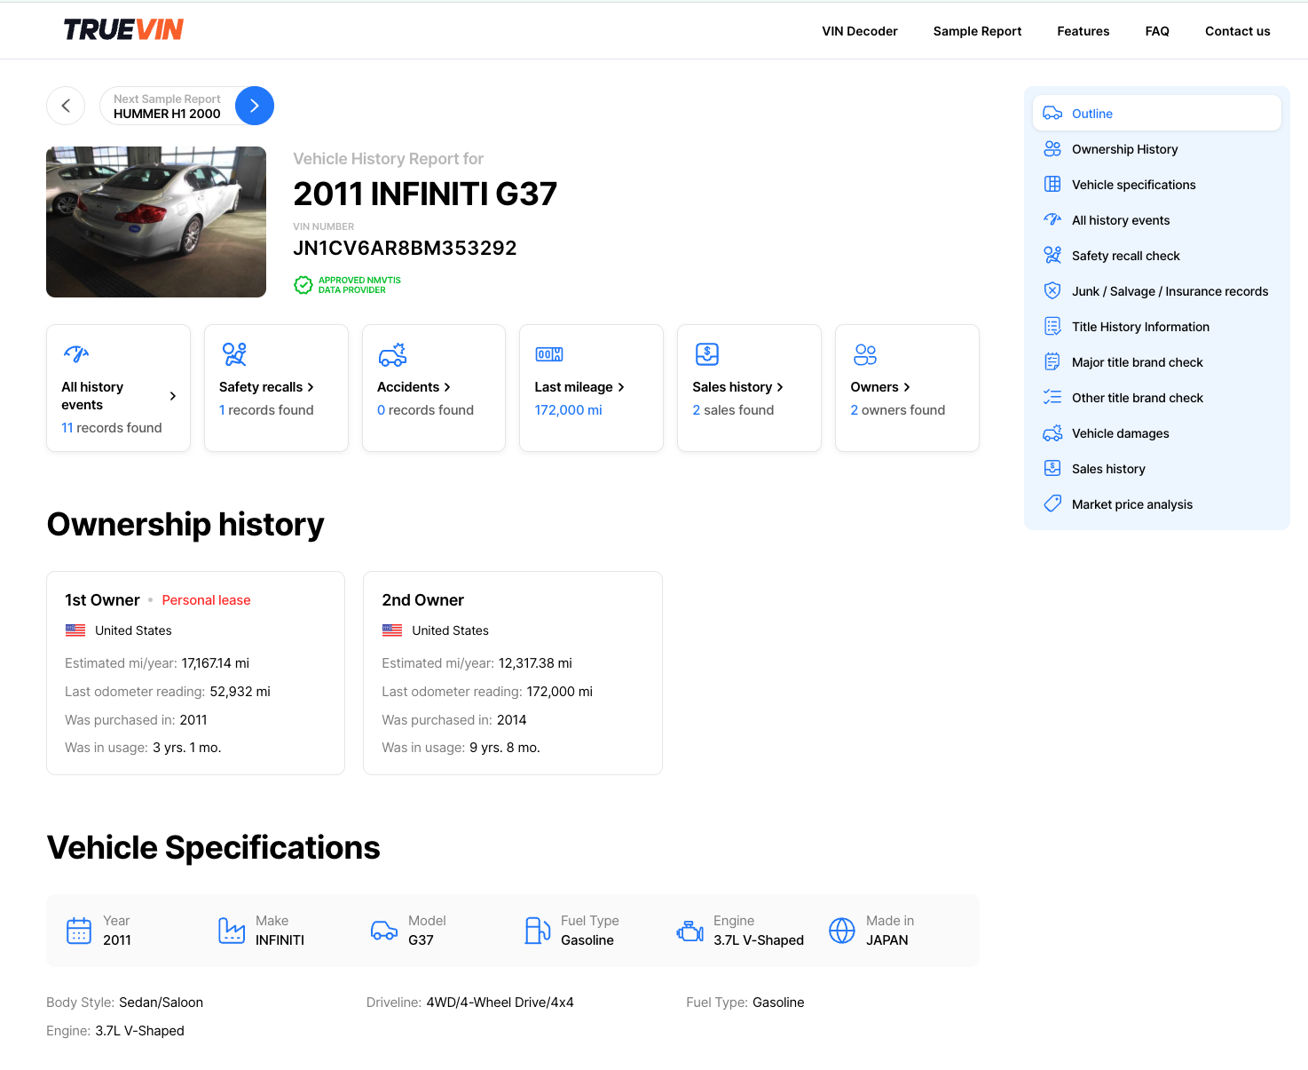Open Safety recalls via its chevron
Screen dimensions: 1308x1070
click(x=311, y=387)
